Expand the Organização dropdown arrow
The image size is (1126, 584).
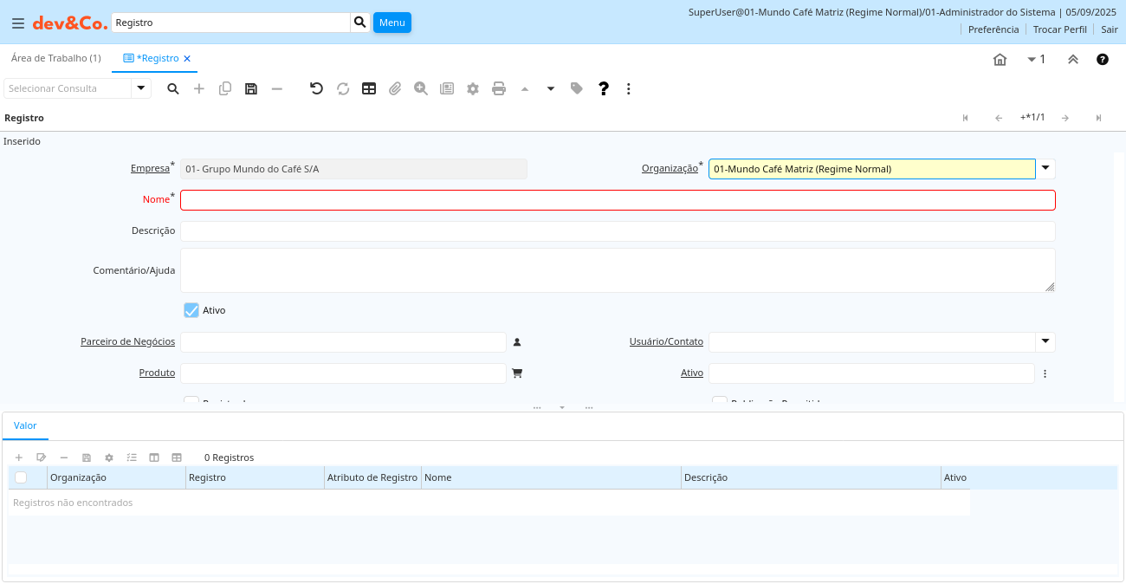1045,168
